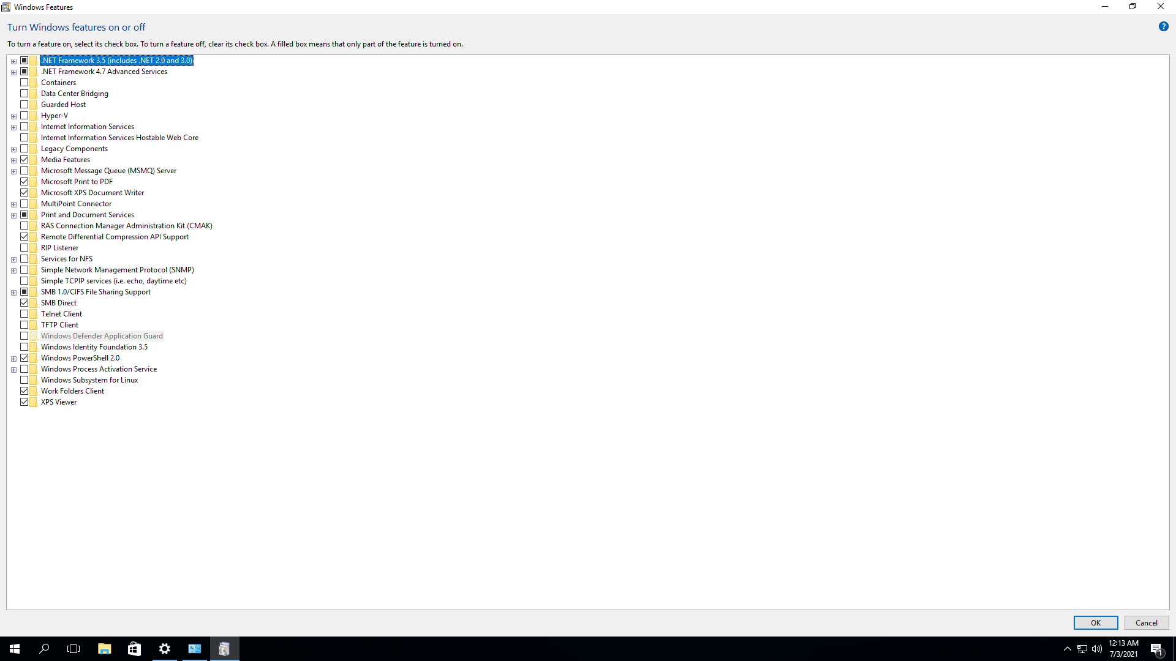The width and height of the screenshot is (1176, 661).
Task: Expand Internet Information Services node
Action: (13, 127)
